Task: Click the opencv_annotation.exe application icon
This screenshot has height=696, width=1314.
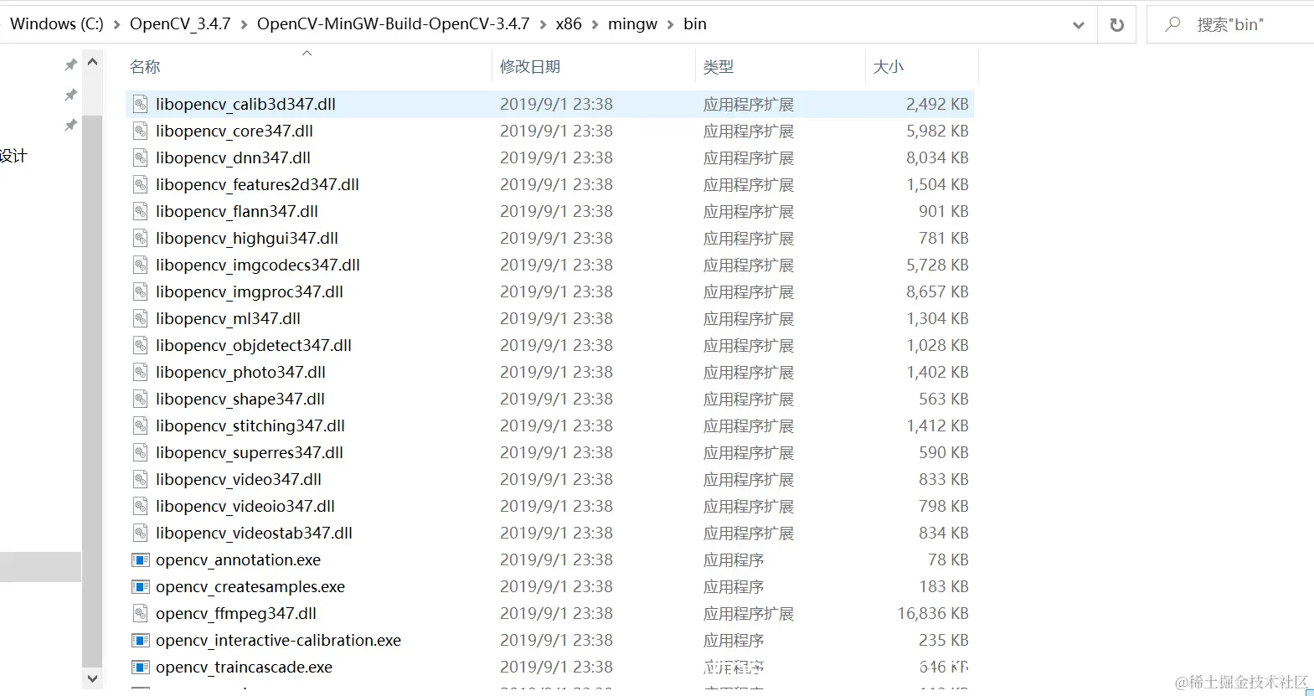Action: pos(141,559)
